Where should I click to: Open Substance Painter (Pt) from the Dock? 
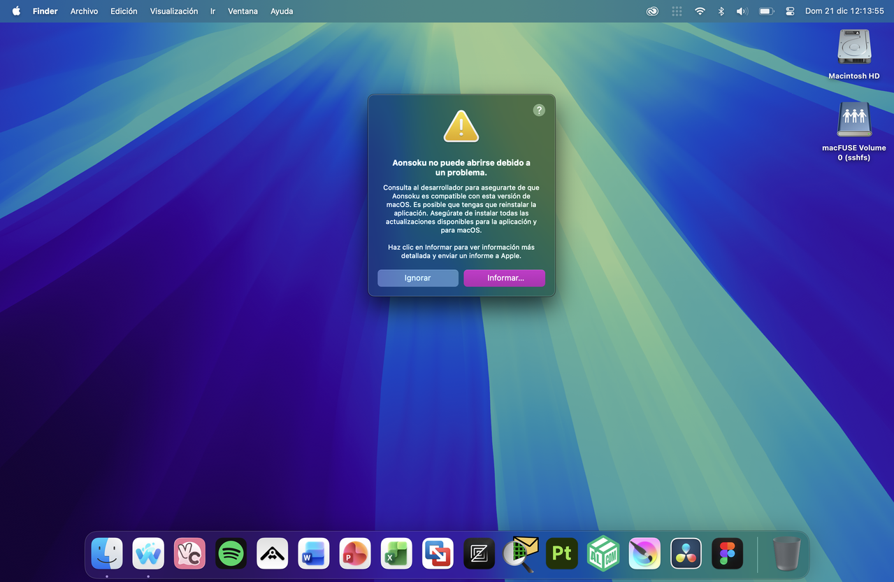[x=562, y=553]
